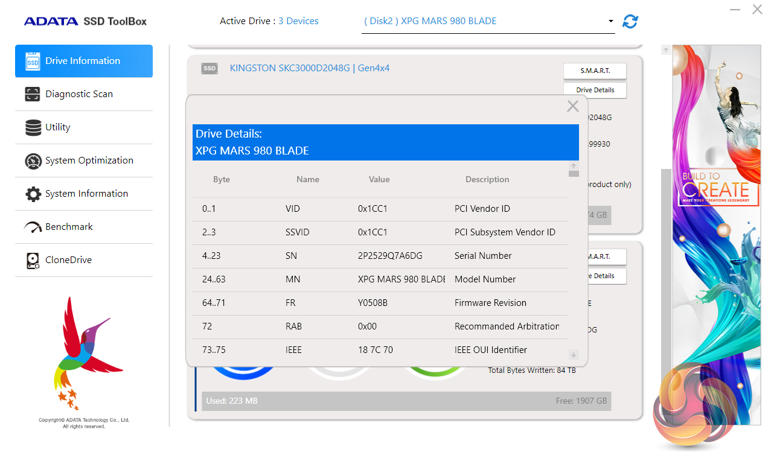The width and height of the screenshot is (771, 461).
Task: Click the Total Bytes Written: 84 TB text
Action: 532,370
